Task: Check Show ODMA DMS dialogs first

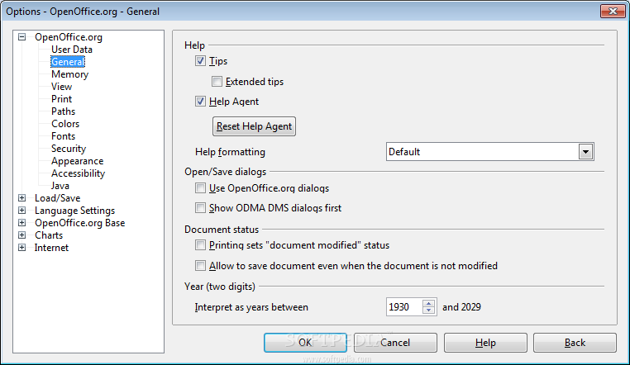Action: coord(200,208)
